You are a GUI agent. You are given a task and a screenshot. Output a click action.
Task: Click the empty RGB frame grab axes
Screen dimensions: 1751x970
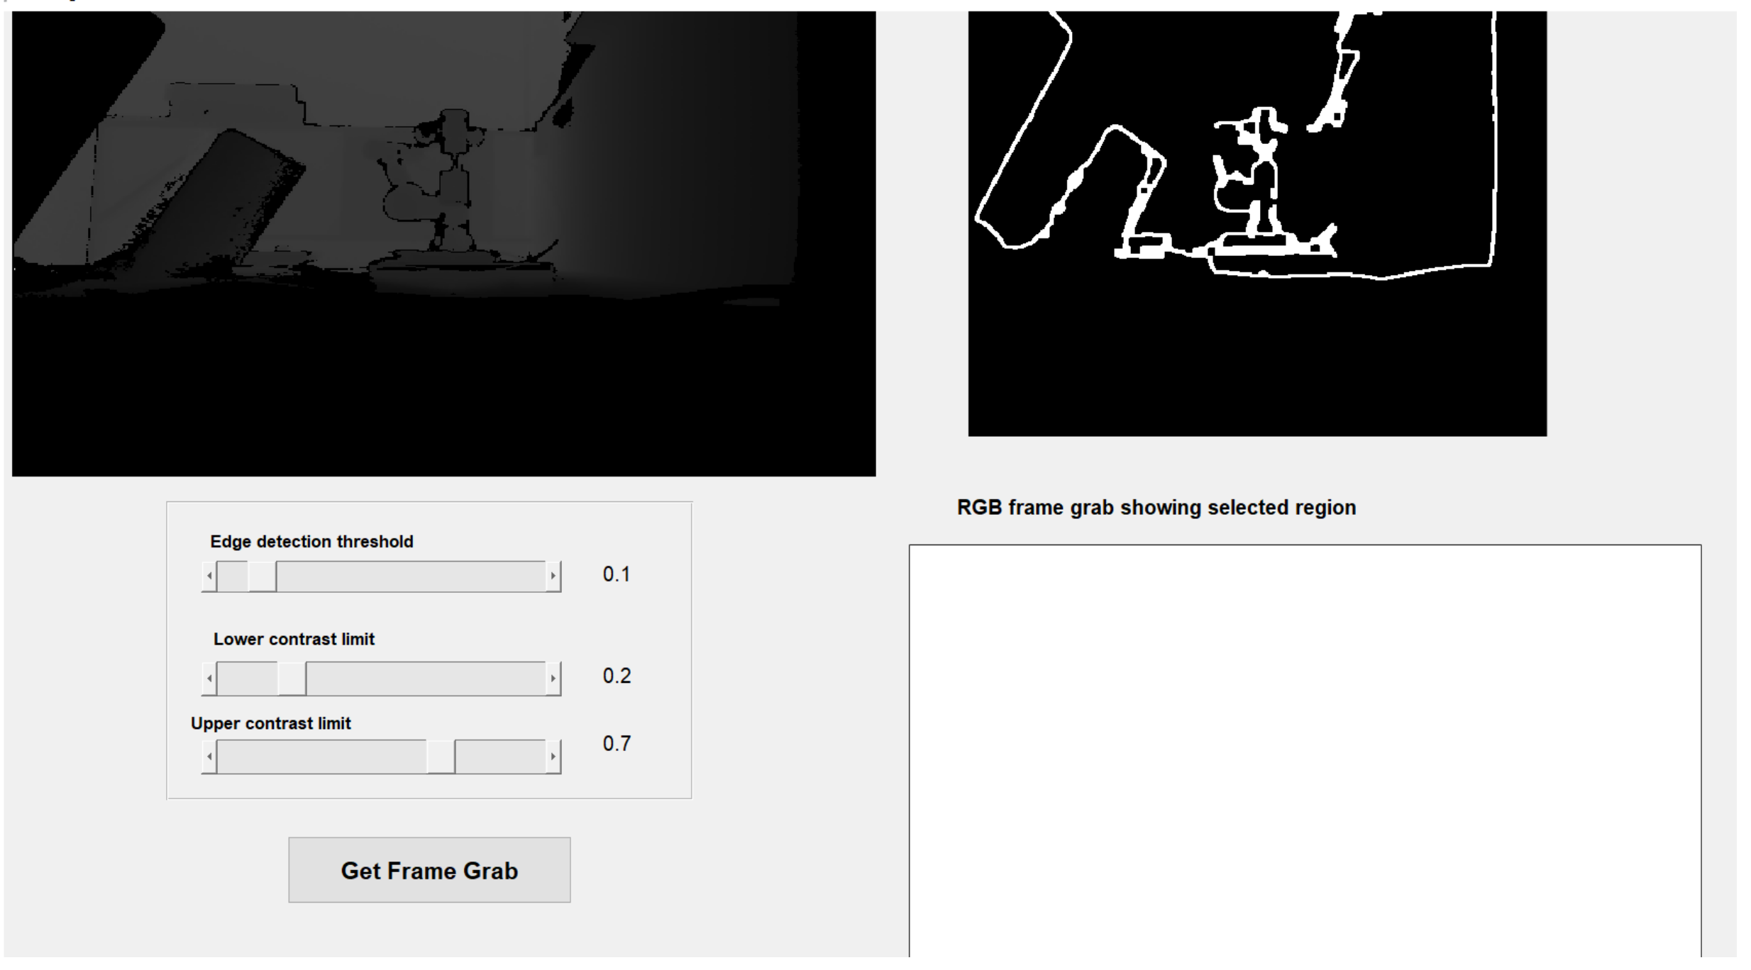point(1304,752)
